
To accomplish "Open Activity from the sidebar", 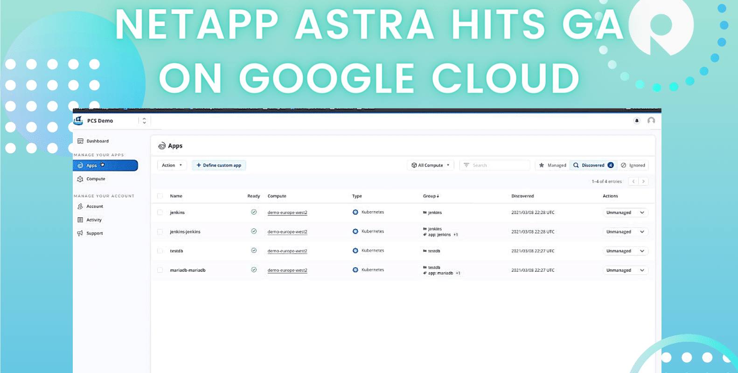I will tap(94, 220).
